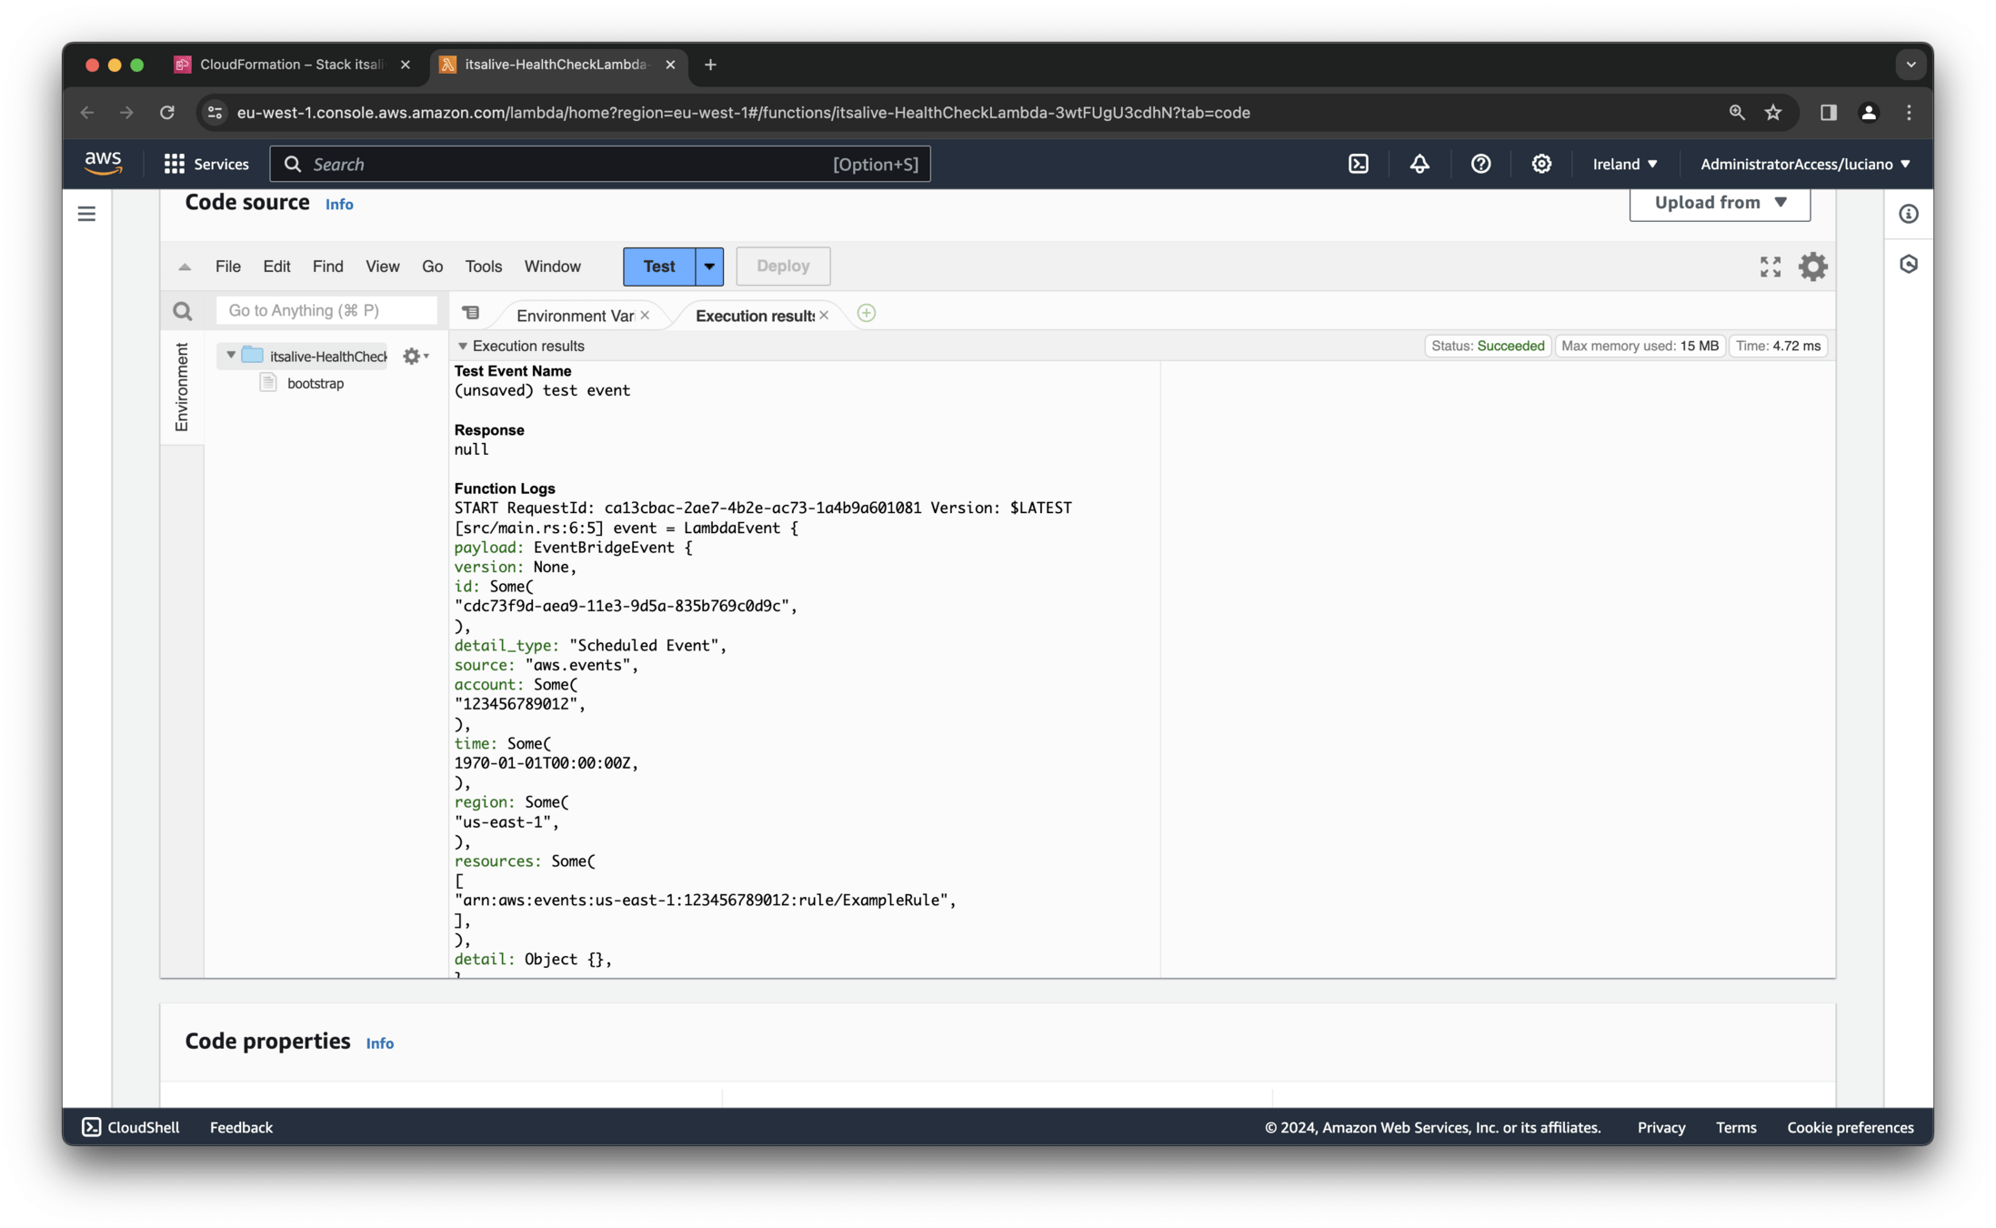Open the Test button dropdown arrow
The width and height of the screenshot is (1996, 1228).
point(709,267)
